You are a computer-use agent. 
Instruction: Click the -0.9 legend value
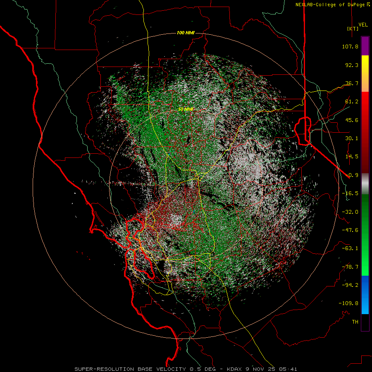[352, 175]
